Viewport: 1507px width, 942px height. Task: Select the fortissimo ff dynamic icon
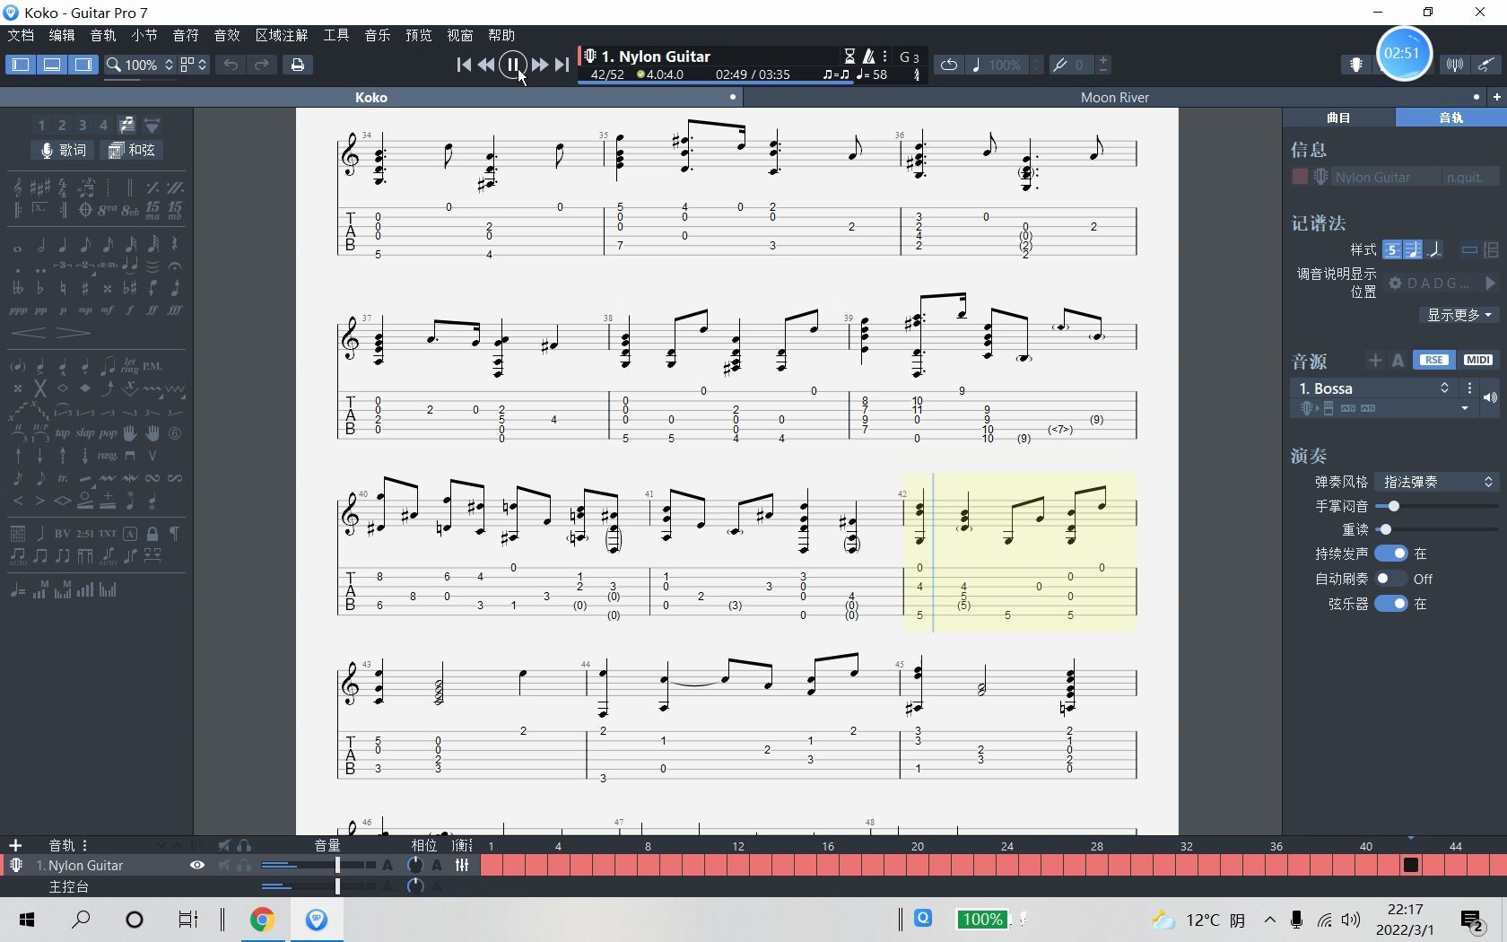point(152,310)
